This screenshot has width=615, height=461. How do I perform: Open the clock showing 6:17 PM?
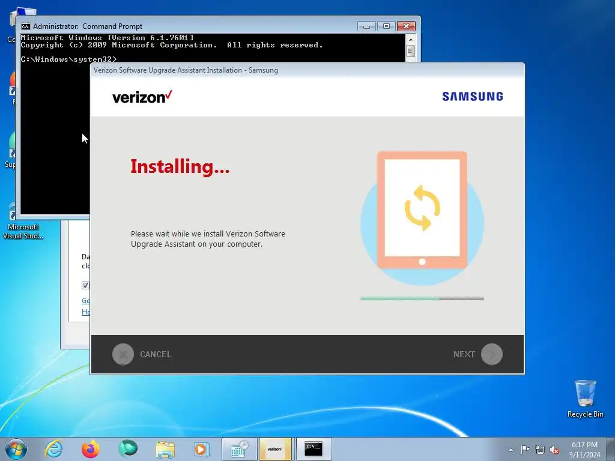584,450
